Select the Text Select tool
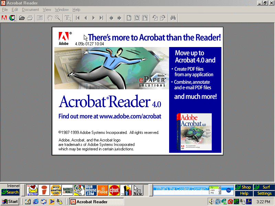This screenshot has width=275, height=206. pyautogui.click(x=68, y=18)
